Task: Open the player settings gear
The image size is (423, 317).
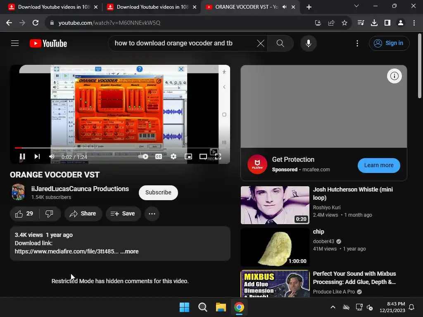Action: 173,156
